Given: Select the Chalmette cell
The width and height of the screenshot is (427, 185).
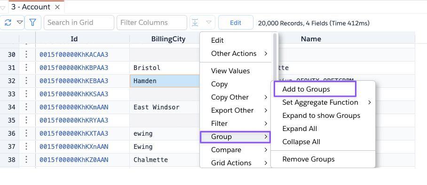Looking at the screenshot, I should (165, 160).
